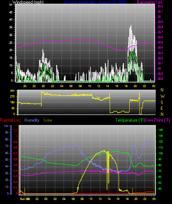This screenshot has width=172, height=204.
Task: Select the "24 hour graph day : August 18 2022" title
Action: click(x=95, y=2)
